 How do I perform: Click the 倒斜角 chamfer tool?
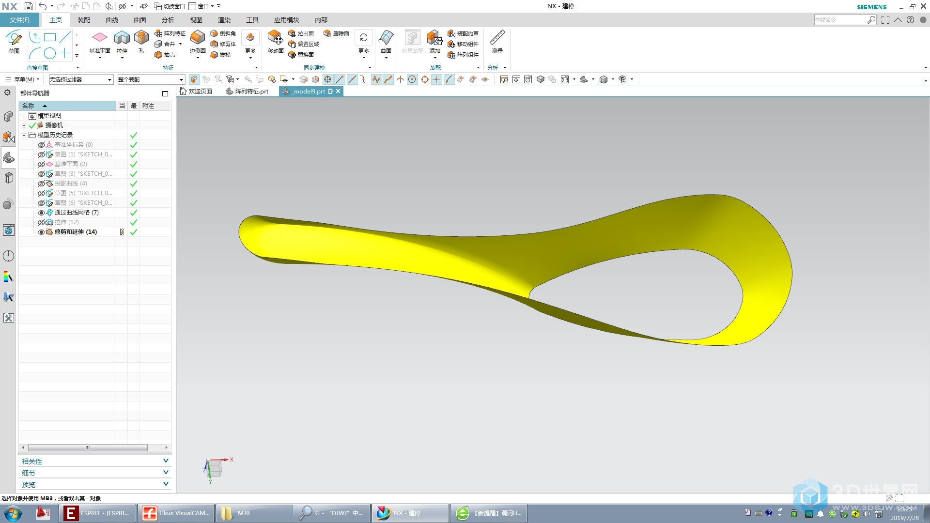(x=223, y=33)
